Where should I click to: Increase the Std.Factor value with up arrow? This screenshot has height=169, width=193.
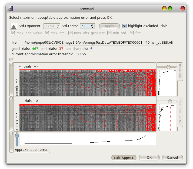[x=92, y=25]
